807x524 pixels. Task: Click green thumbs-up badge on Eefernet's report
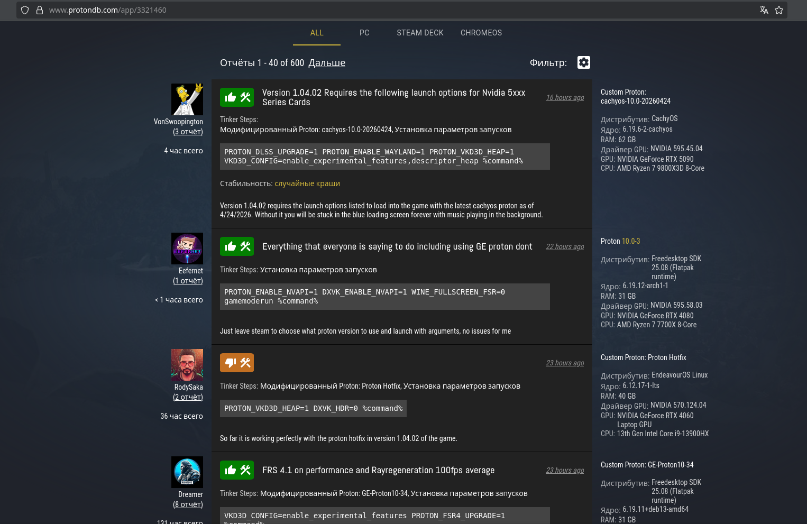(237, 246)
